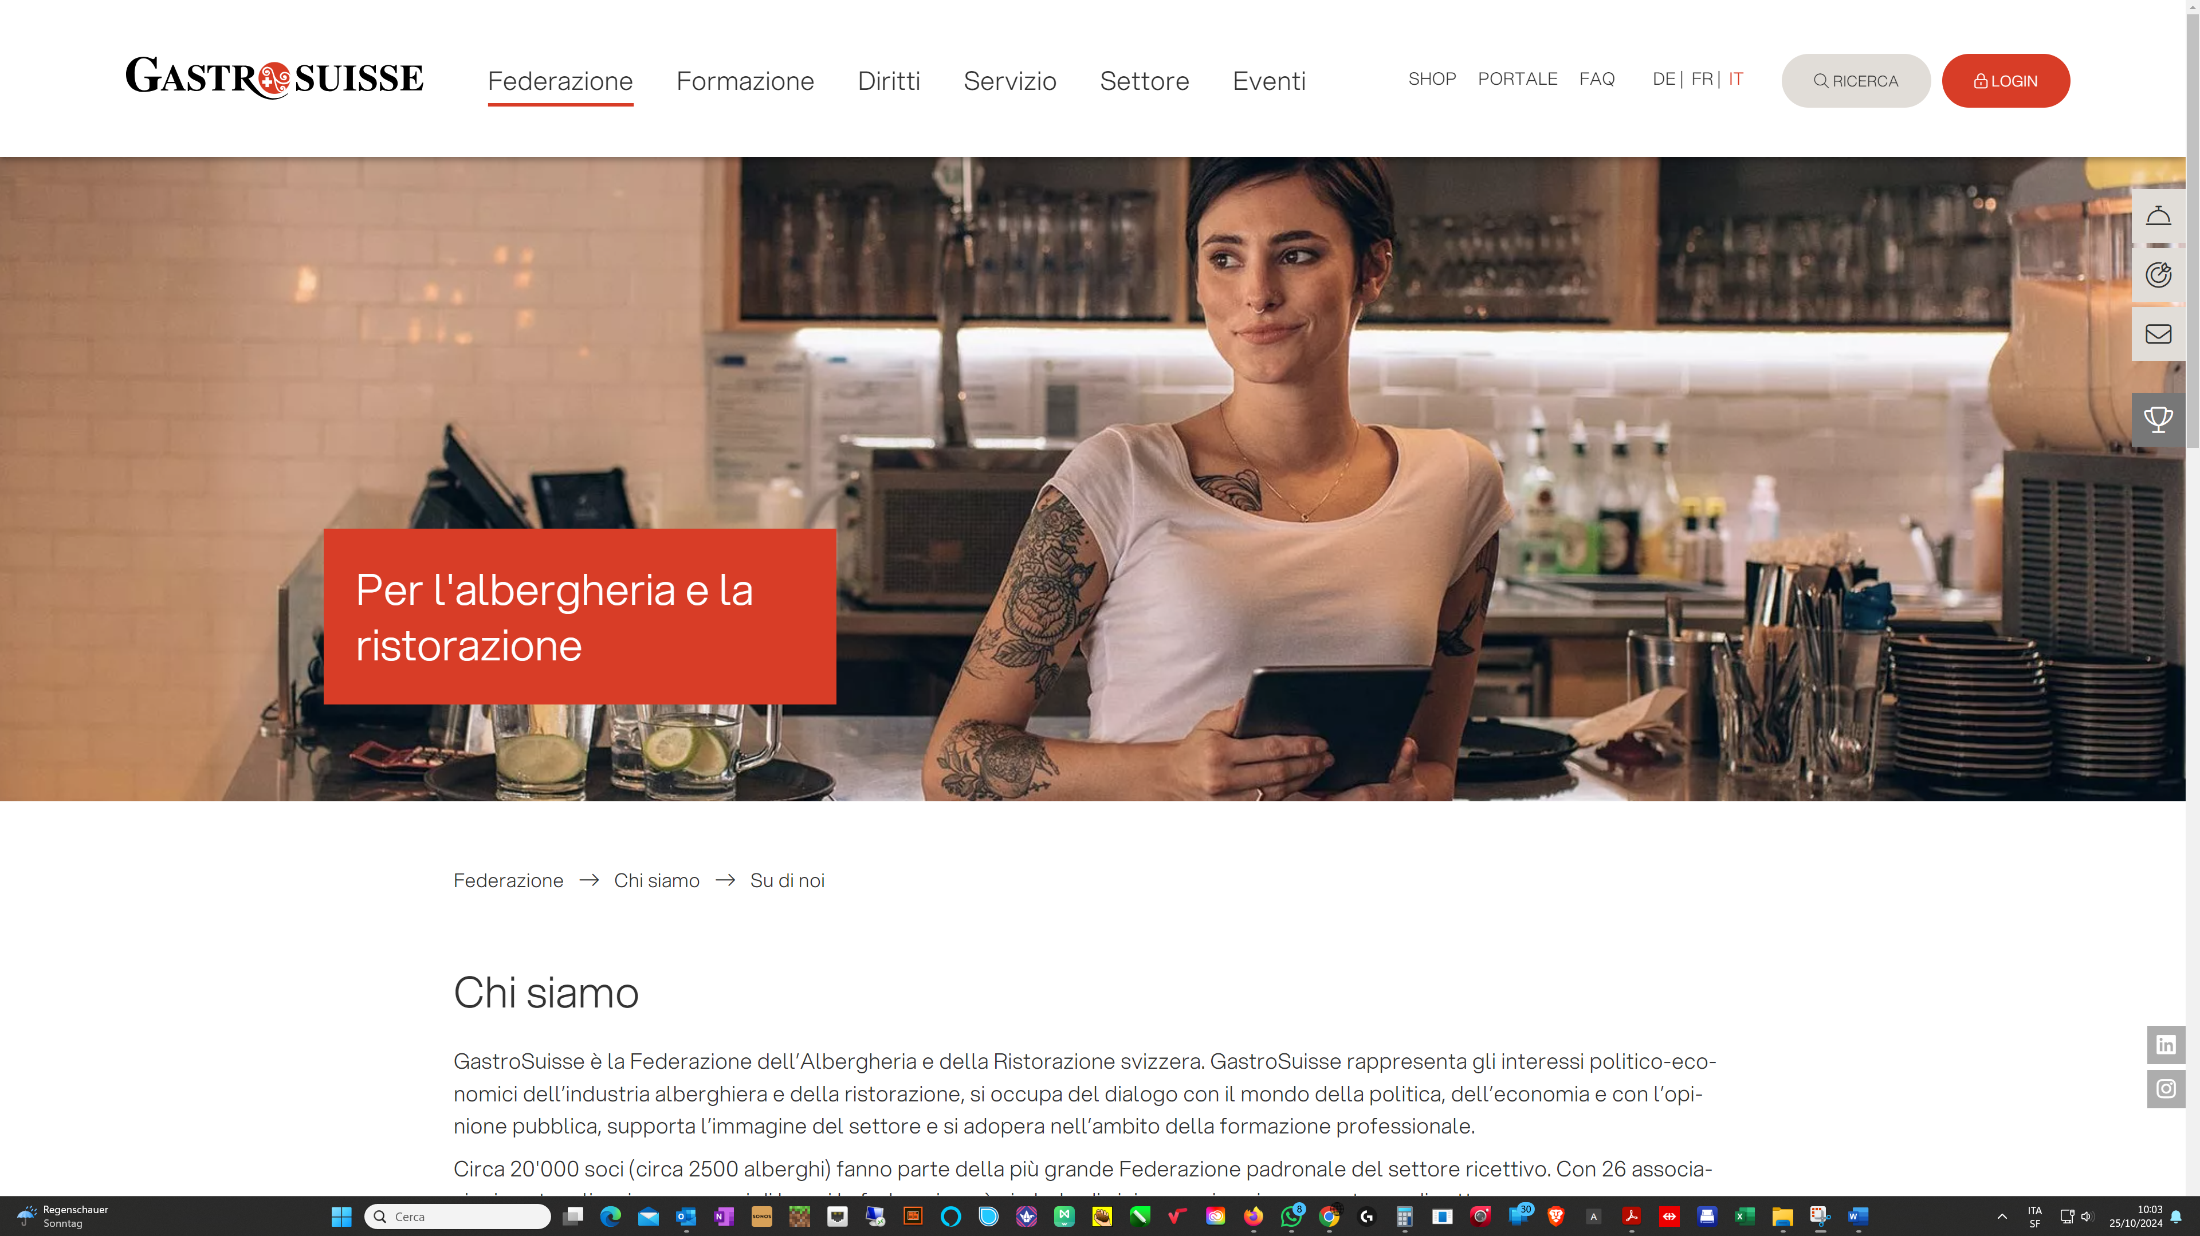This screenshot has width=2200, height=1236.
Task: Open the envelope contact sidebar icon
Action: [2160, 333]
